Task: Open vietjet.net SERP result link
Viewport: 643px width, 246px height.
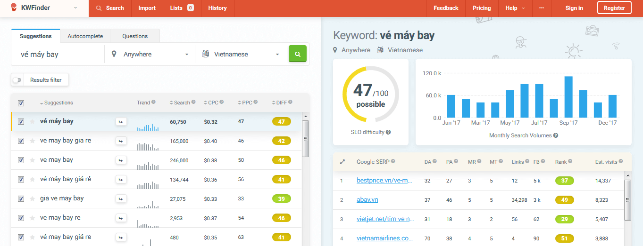Action: (x=385, y=219)
